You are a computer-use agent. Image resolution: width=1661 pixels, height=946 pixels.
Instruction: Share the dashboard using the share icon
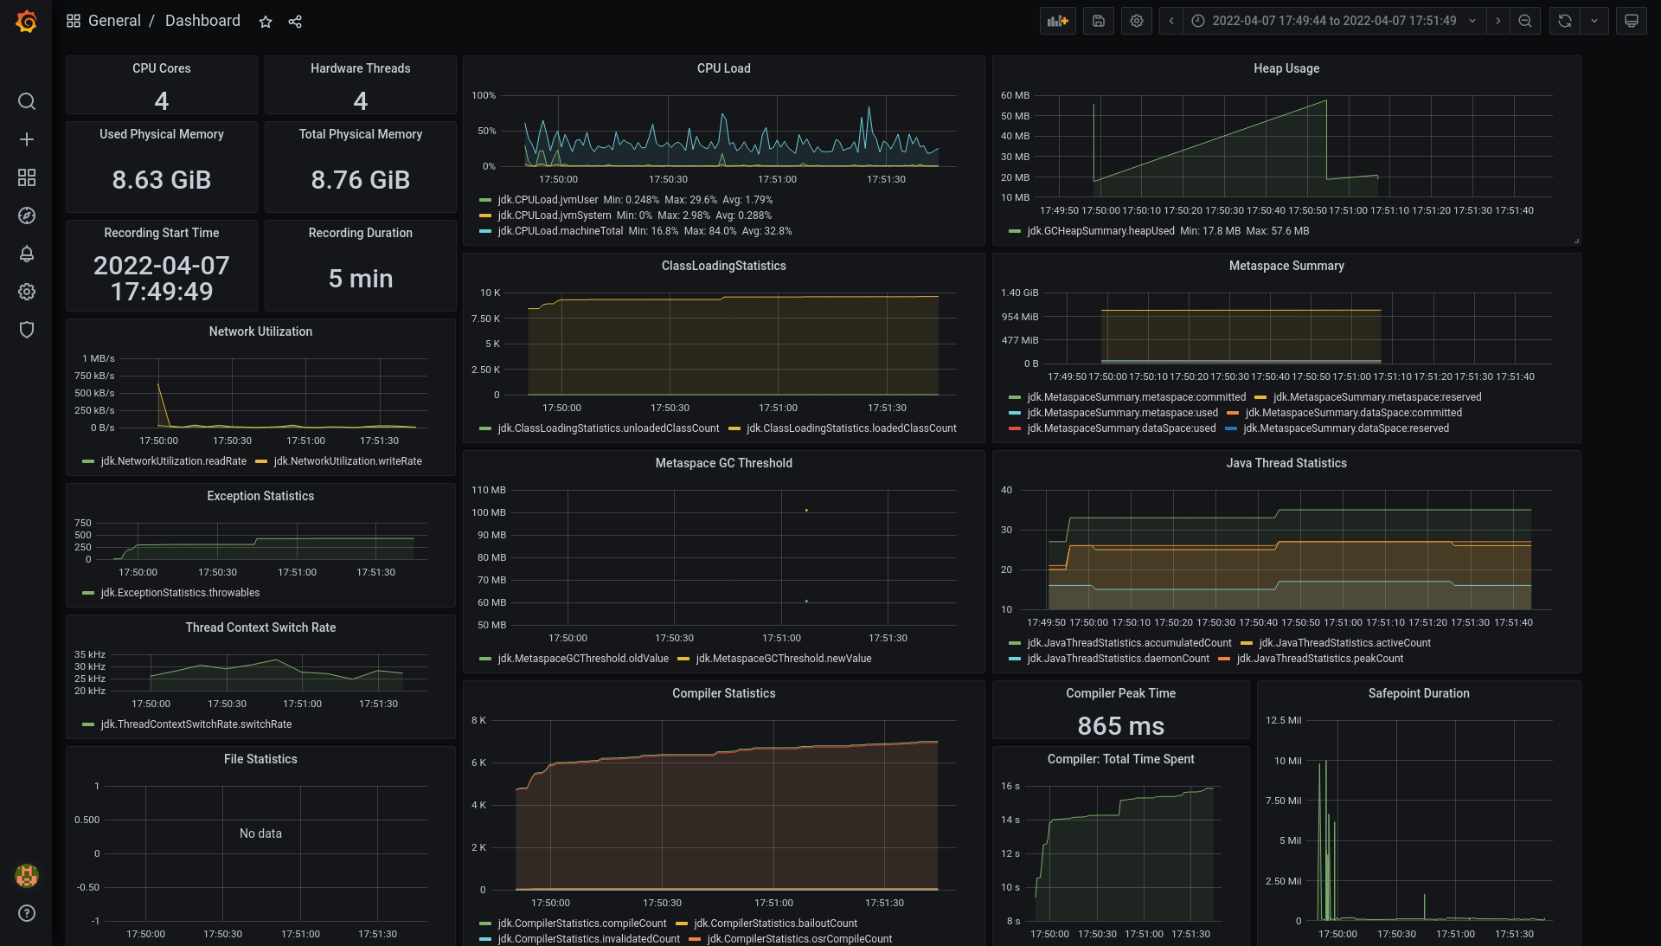pyautogui.click(x=295, y=21)
